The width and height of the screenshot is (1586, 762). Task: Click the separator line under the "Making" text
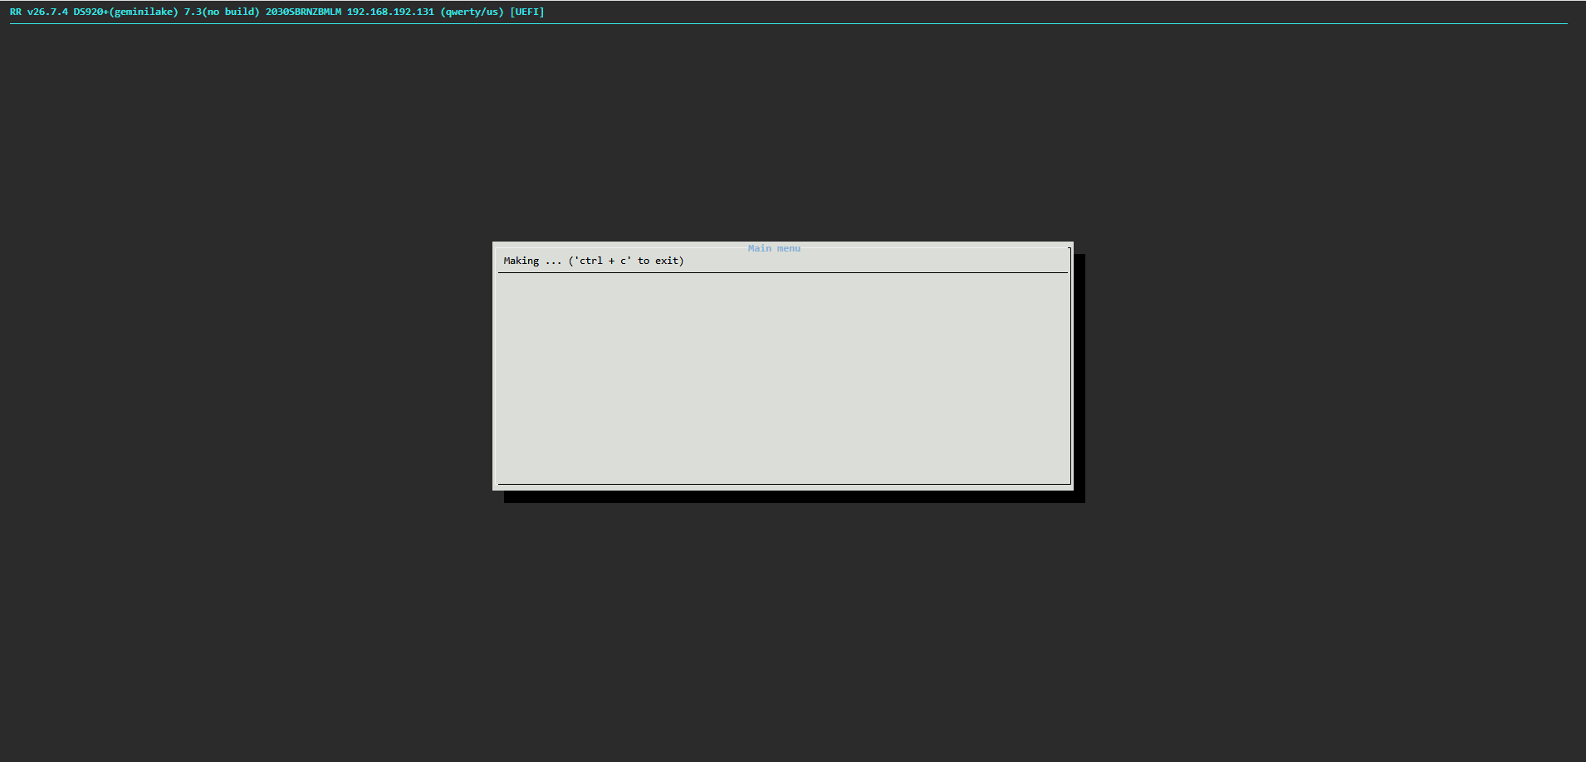tap(783, 272)
